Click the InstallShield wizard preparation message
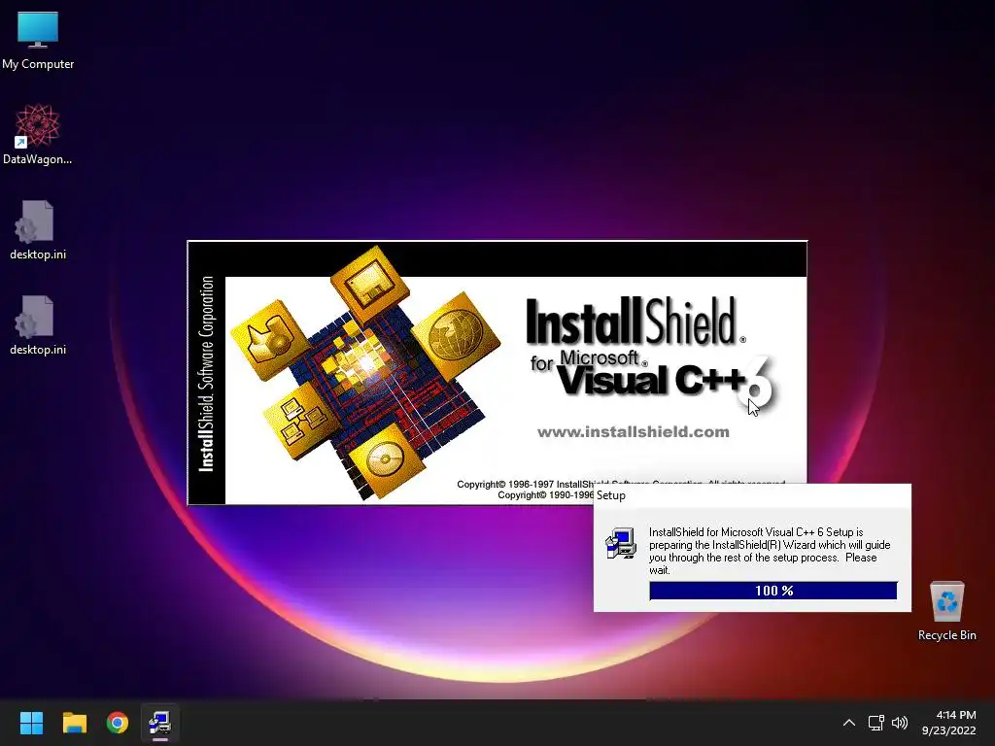This screenshot has height=746, width=995. (x=770, y=552)
